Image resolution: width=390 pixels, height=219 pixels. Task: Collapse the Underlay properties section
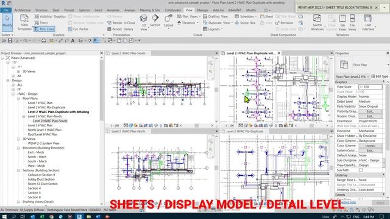coord(383,175)
